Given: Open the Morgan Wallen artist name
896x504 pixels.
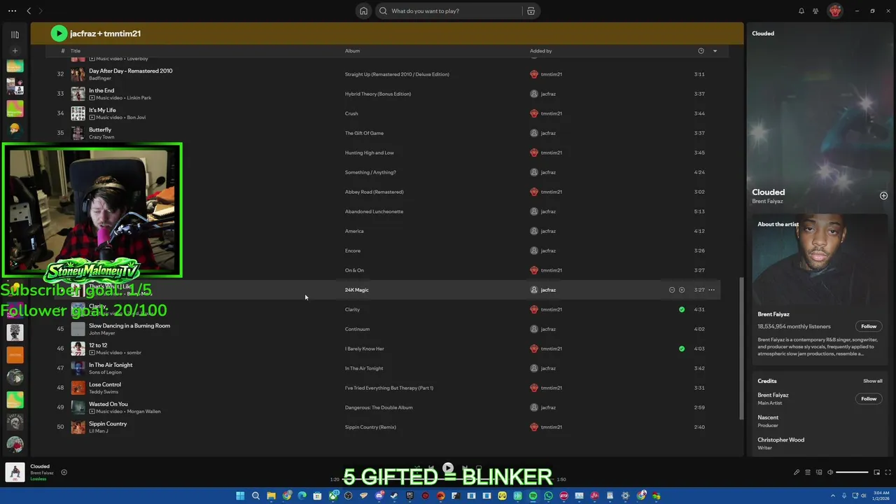Looking at the screenshot, I should click(x=143, y=412).
